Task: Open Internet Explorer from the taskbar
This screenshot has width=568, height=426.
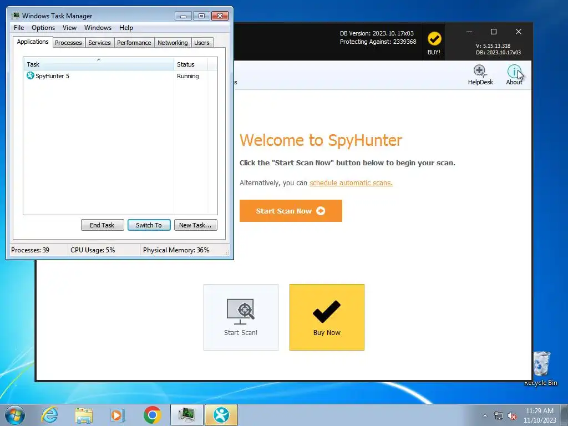Action: click(49, 415)
